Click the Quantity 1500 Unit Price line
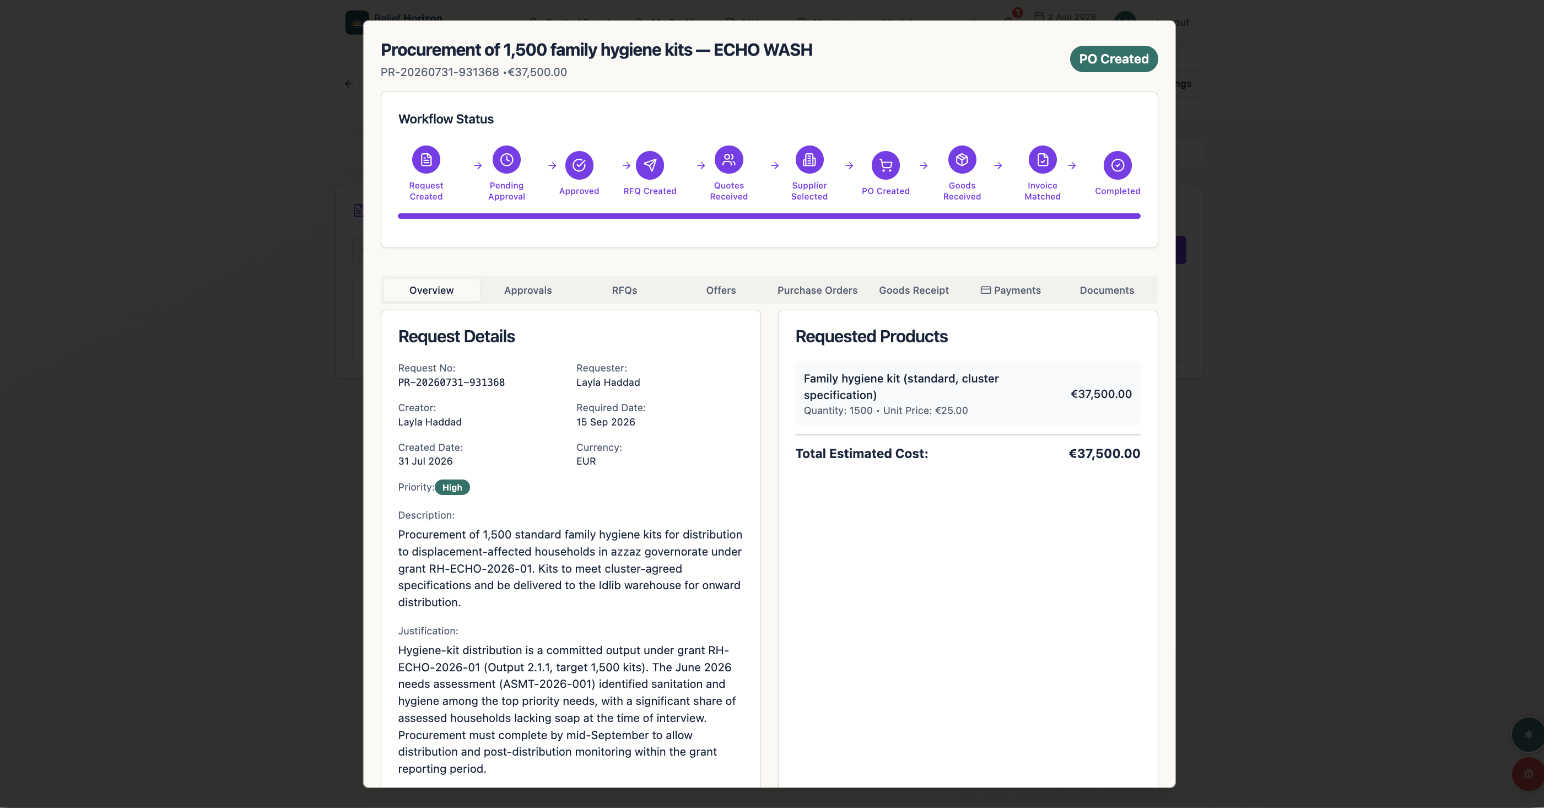 [x=886, y=411]
